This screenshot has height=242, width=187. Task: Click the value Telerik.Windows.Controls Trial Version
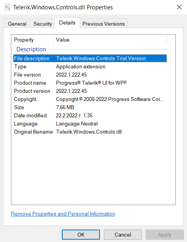101,58
